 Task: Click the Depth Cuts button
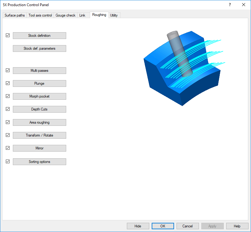tap(39, 109)
